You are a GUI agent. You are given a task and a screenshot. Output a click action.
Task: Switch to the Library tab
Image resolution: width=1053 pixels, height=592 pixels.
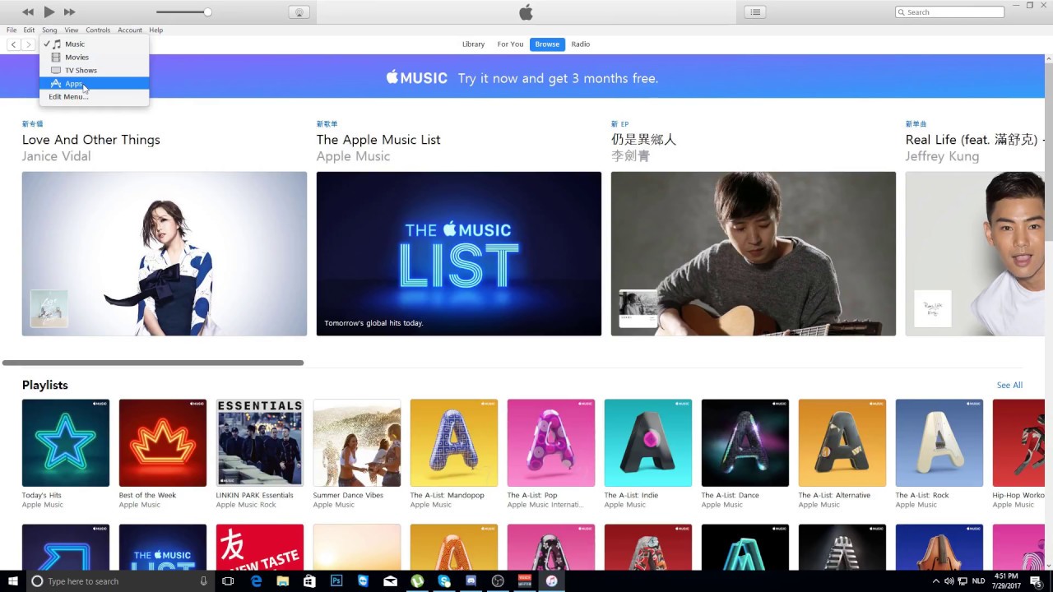click(x=473, y=44)
